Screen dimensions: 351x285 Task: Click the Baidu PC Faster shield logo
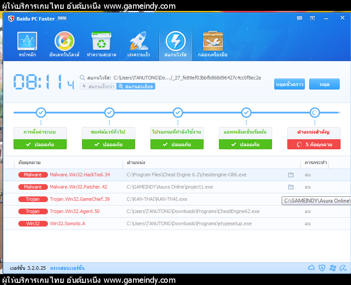[x=11, y=19]
